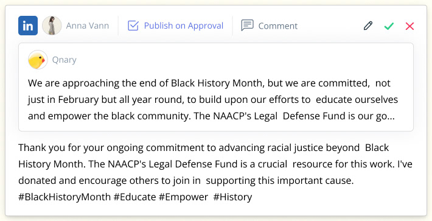Edit the post with the pencil icon
The height and width of the screenshot is (221, 432).
(368, 26)
